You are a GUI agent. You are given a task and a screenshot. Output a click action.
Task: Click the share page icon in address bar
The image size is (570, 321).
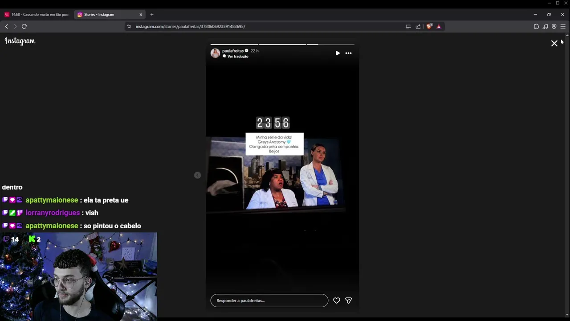coord(418,26)
